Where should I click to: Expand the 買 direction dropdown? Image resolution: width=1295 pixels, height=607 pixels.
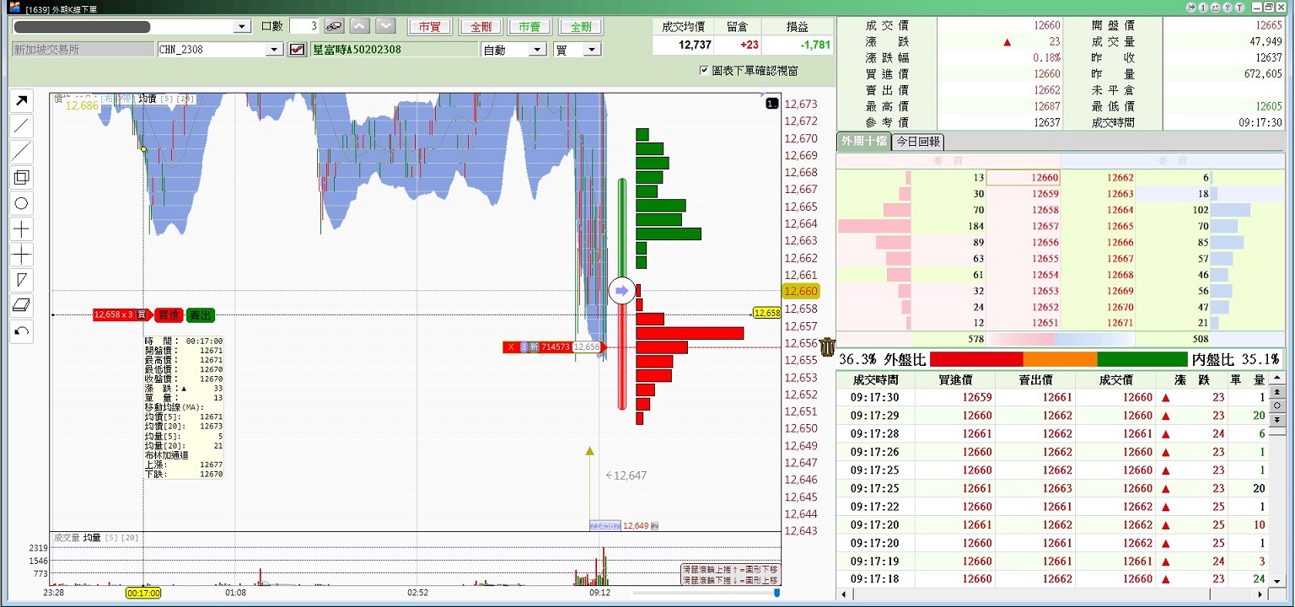[x=593, y=50]
